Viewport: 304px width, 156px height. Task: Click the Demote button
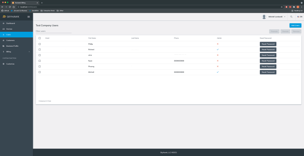(x=285, y=31)
